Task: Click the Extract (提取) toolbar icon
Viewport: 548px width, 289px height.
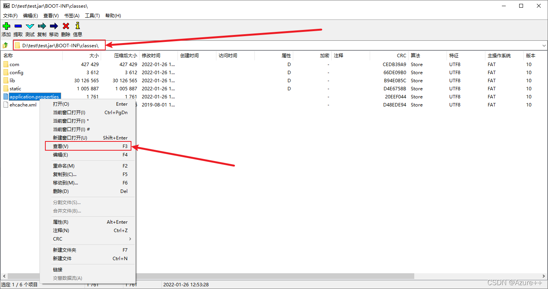Action: click(x=18, y=26)
